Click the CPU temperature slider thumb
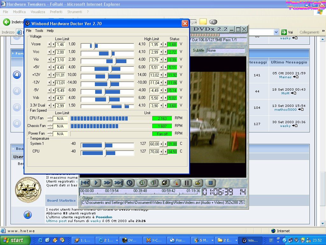326x245 pixels. [105, 153]
